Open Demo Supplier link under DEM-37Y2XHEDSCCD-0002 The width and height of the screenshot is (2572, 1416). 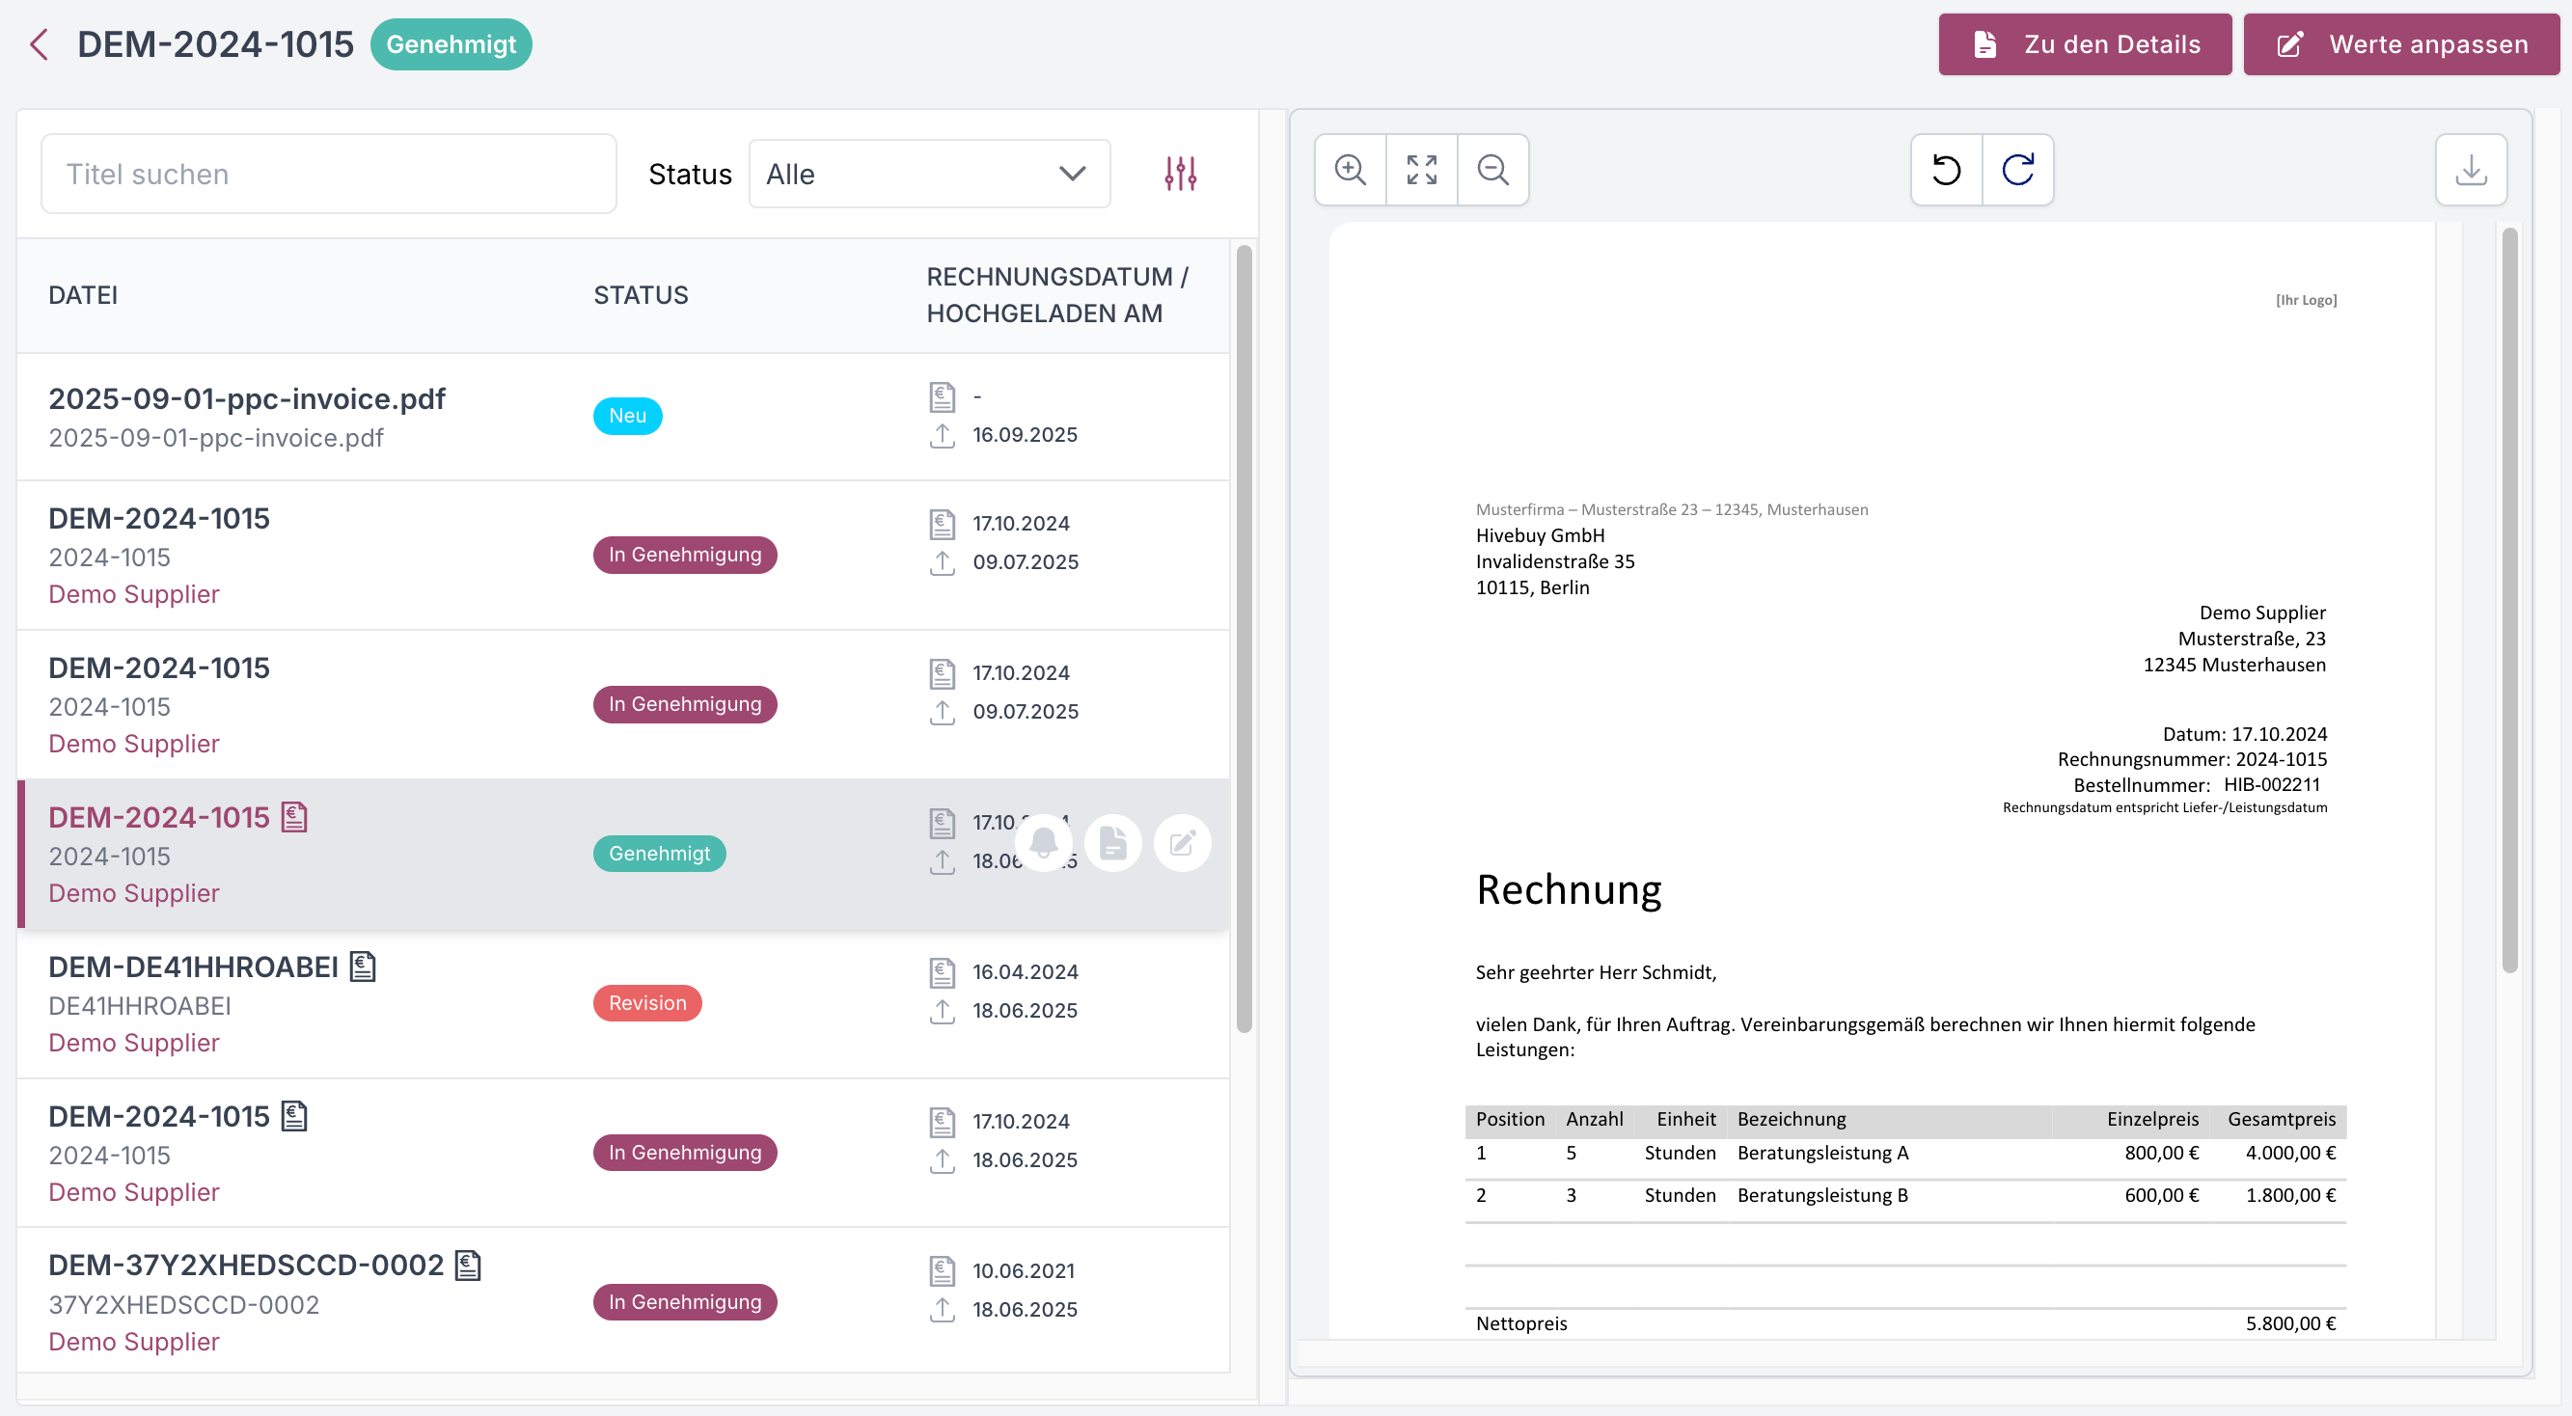point(134,1341)
